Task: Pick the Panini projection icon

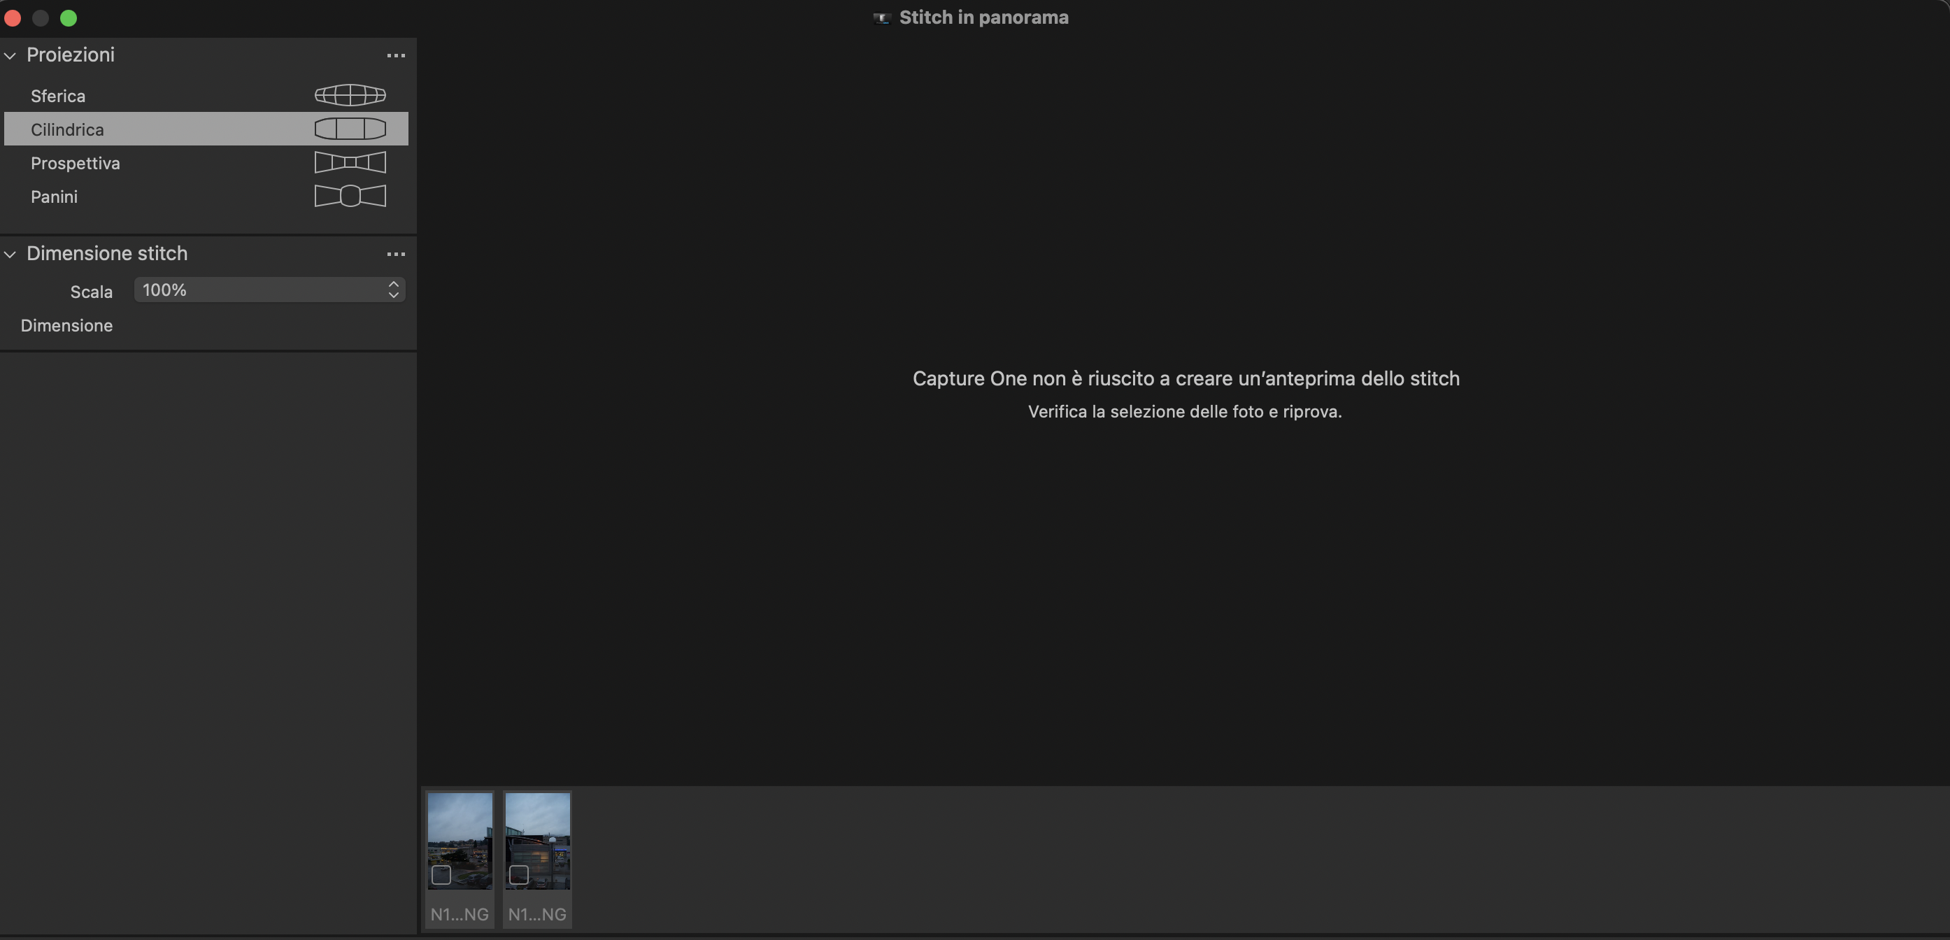Action: coord(350,196)
